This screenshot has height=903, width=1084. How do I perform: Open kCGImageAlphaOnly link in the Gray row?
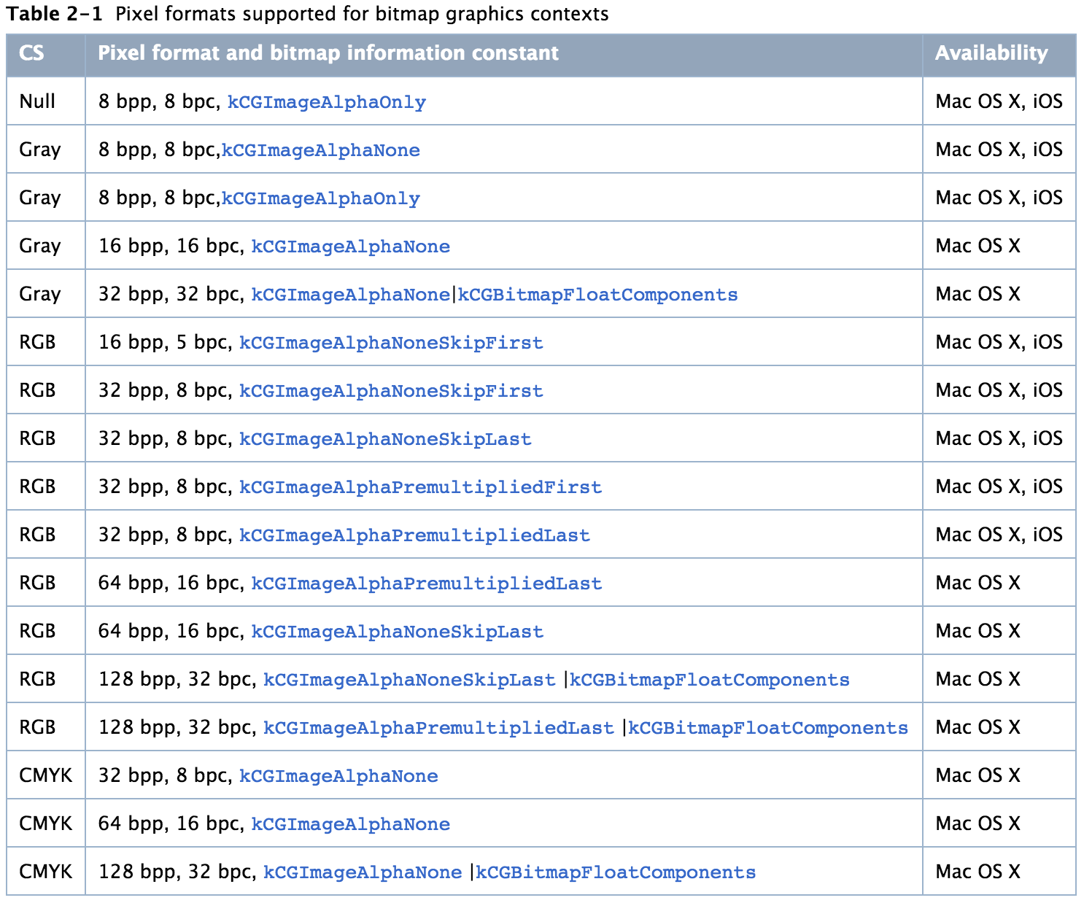click(x=321, y=198)
